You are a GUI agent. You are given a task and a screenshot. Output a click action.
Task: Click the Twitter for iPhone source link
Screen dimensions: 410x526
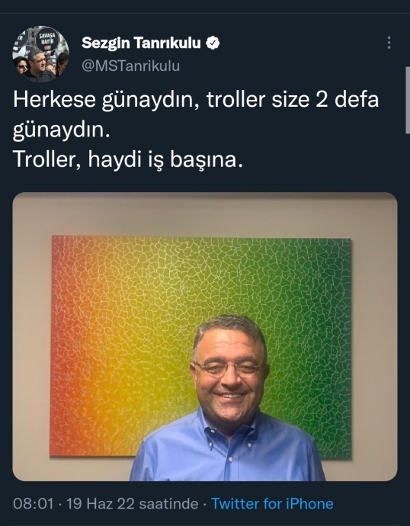click(272, 504)
